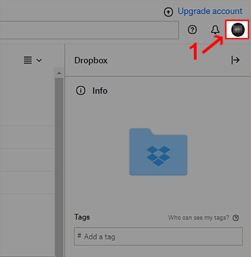Focus the search bar field
The width and height of the screenshot is (251, 257).
point(89,30)
